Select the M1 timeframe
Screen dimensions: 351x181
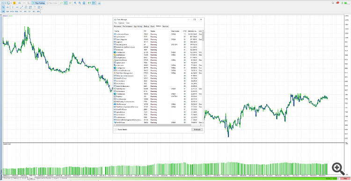(x=3, y=11)
